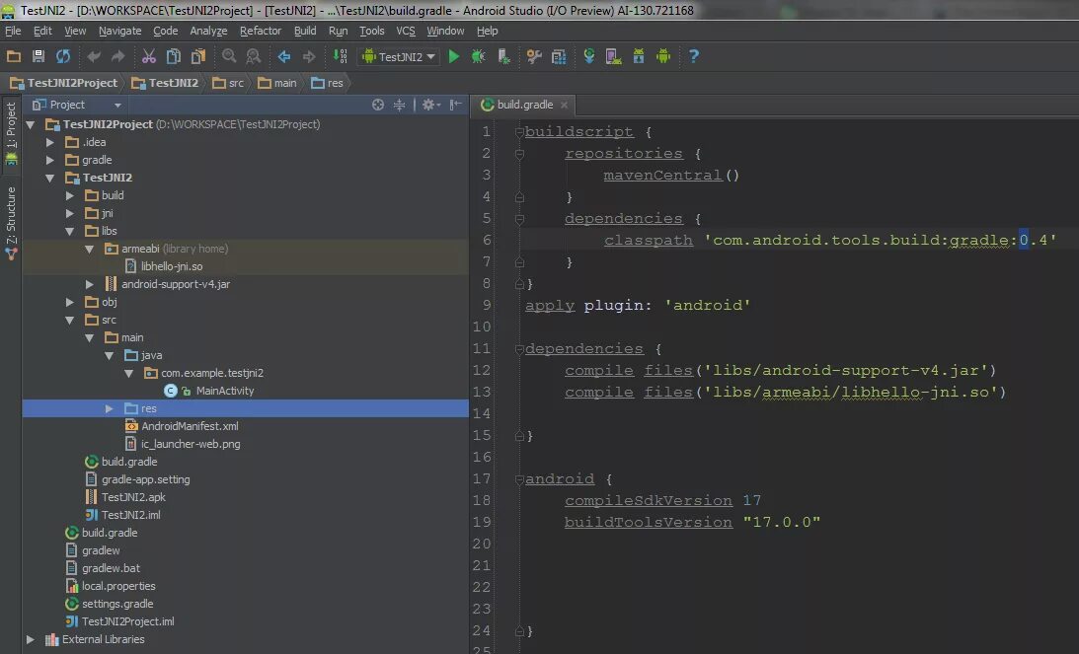Open the AVD Manager device icon
Screen dimensions: 1079x654
point(613,56)
